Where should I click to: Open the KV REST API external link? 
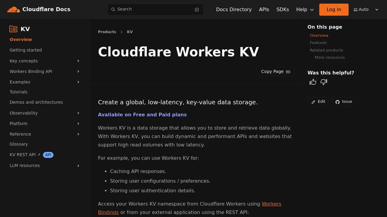coord(25,155)
